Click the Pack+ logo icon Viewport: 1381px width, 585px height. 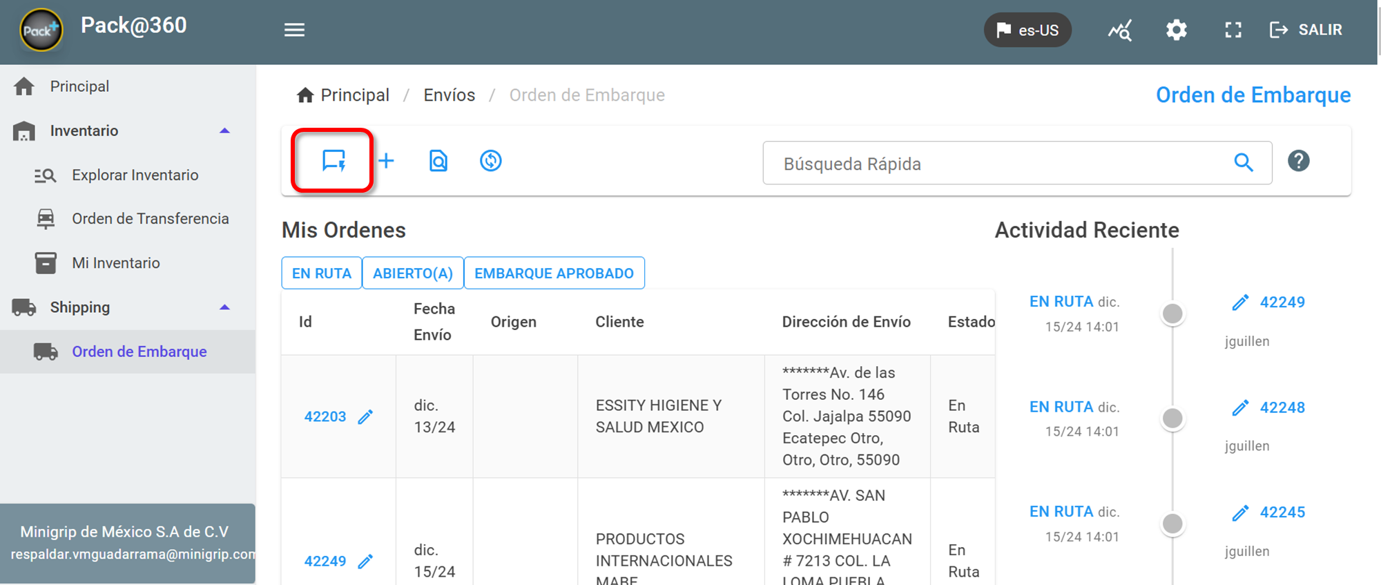41,30
